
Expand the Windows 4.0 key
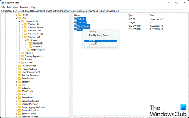tap(22, 24)
